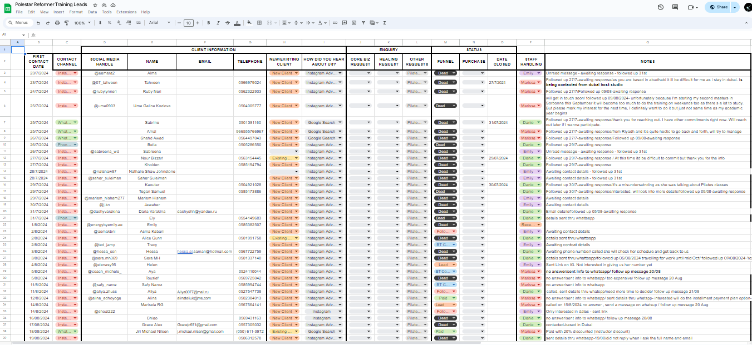752x345 pixels.
Task: Open horizontal align dropdown
Action: [x=286, y=23]
